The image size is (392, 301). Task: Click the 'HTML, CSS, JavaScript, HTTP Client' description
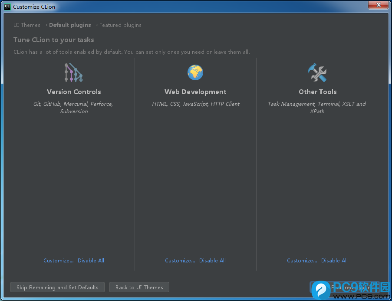coord(196,104)
